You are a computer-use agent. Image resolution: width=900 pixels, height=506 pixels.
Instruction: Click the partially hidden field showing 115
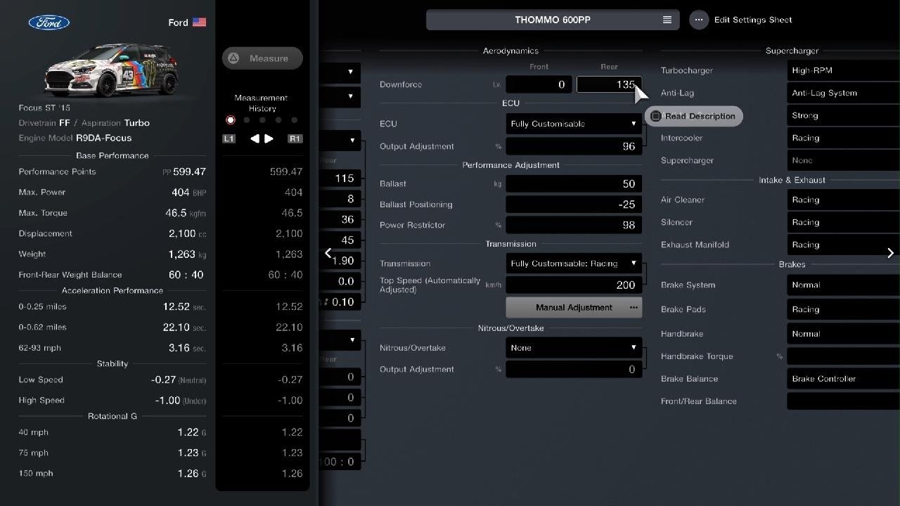coord(340,179)
